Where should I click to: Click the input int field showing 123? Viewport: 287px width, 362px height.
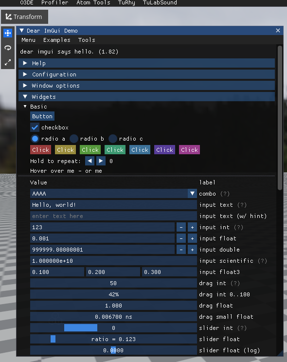click(102, 227)
